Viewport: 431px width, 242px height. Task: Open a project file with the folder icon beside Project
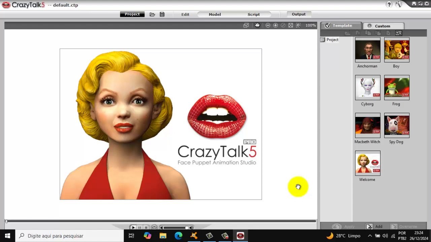point(152,14)
